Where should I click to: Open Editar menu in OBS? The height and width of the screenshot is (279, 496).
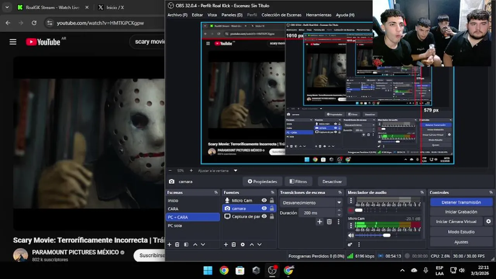197,15
